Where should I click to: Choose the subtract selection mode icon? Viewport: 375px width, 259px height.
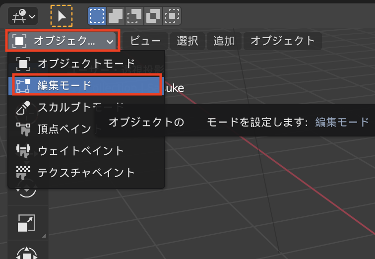[x=134, y=16]
